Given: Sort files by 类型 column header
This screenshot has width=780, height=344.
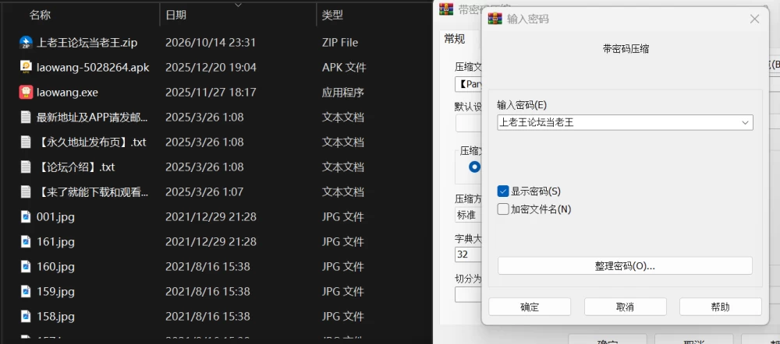Looking at the screenshot, I should [x=332, y=15].
